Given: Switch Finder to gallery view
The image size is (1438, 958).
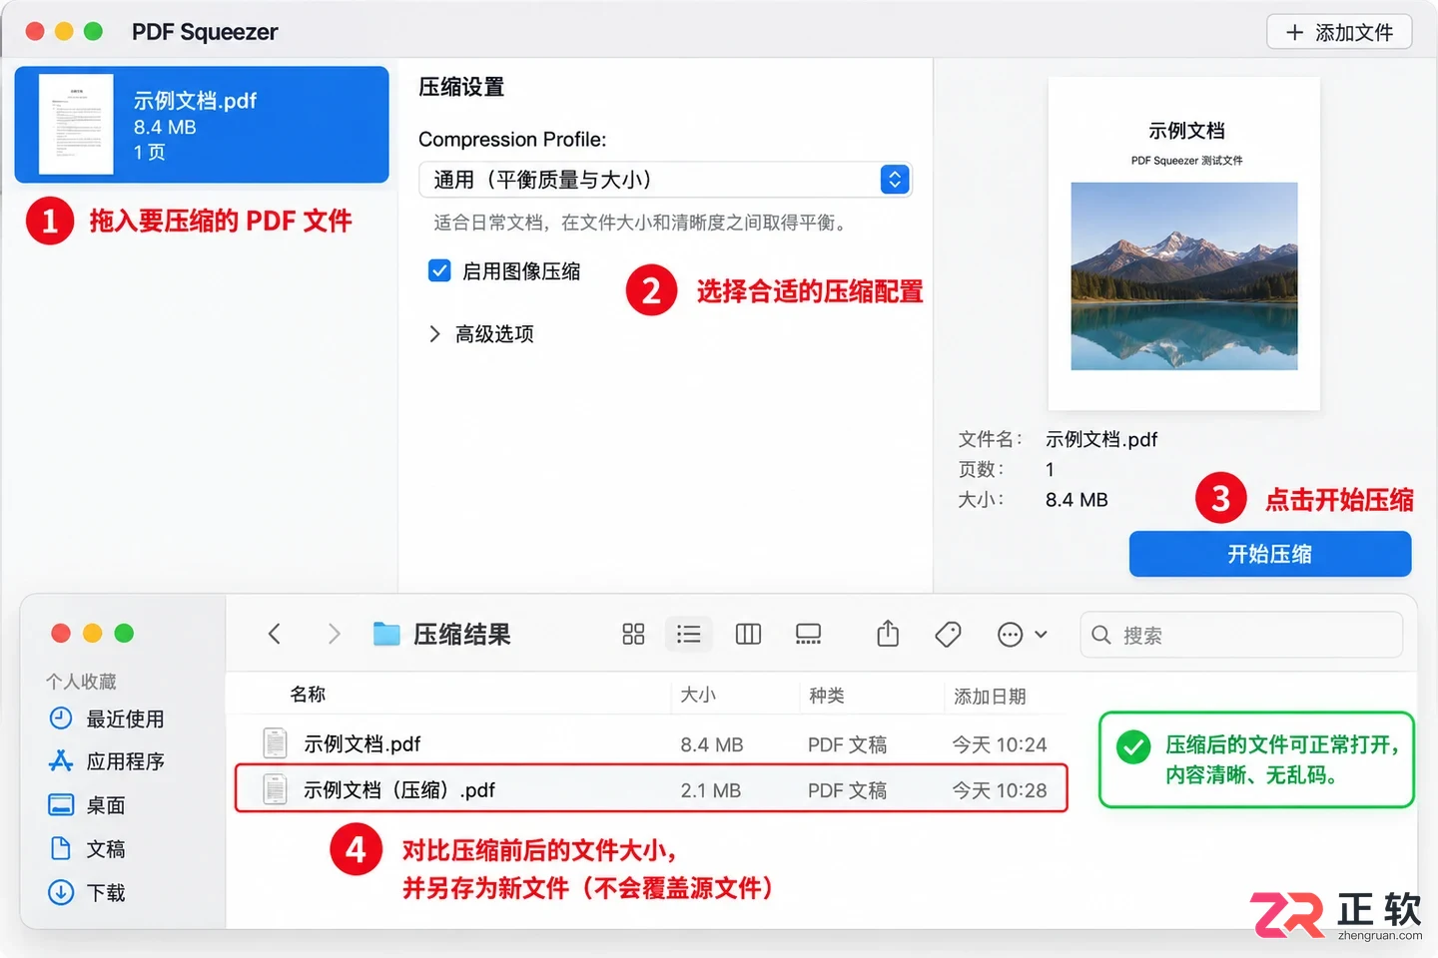Looking at the screenshot, I should [808, 634].
